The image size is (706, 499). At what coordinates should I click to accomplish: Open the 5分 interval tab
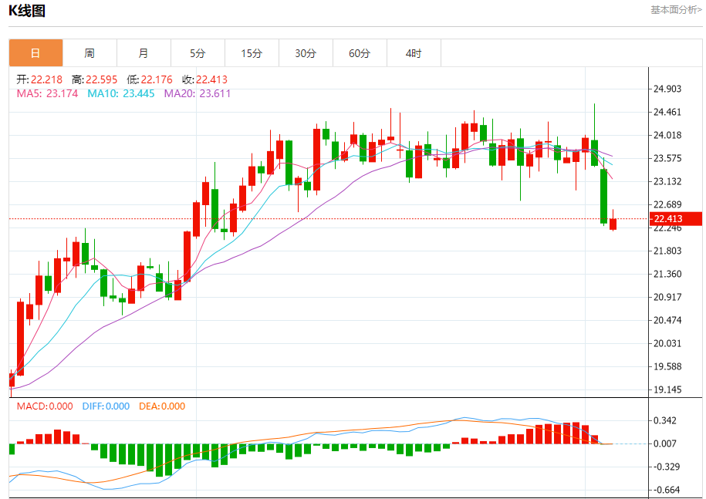[x=198, y=53]
